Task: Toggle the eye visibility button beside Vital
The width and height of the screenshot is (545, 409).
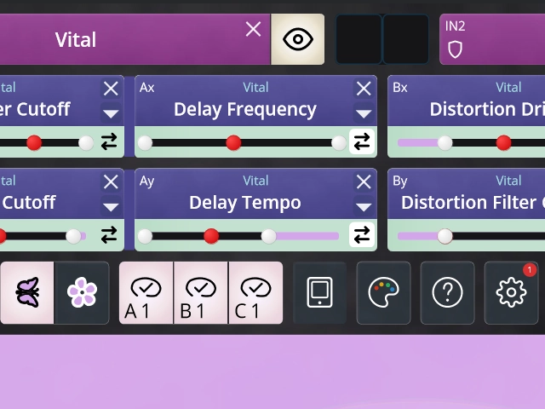Action: (x=297, y=39)
